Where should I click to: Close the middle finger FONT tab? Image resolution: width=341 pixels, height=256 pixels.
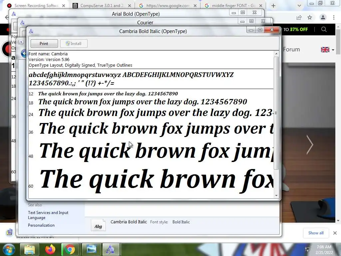click(x=261, y=6)
